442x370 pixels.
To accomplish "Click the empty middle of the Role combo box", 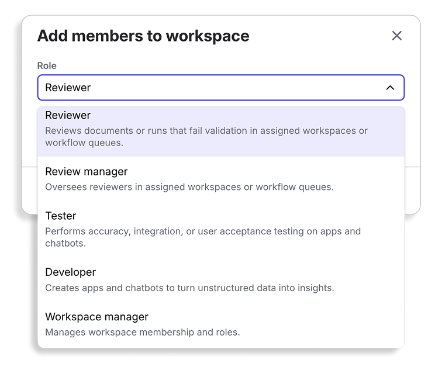I will (234, 88).
